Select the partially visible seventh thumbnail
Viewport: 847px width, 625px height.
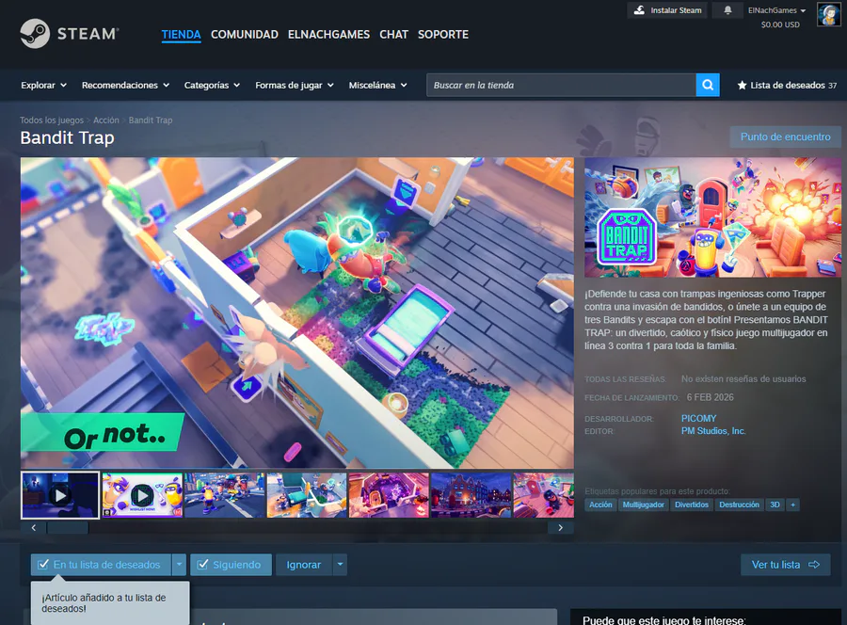tap(543, 495)
